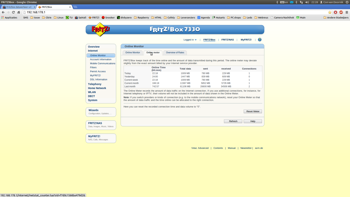
Task: Open the WLAN sidebar section
Action: tap(92, 92)
